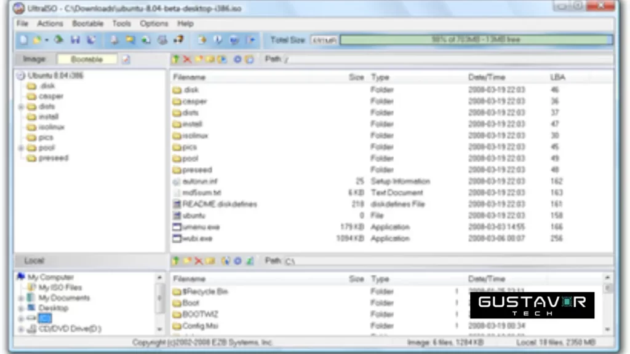Image resolution: width=630 pixels, height=354 pixels.
Task: Click the green Convert toolbar icon
Action: click(146, 39)
